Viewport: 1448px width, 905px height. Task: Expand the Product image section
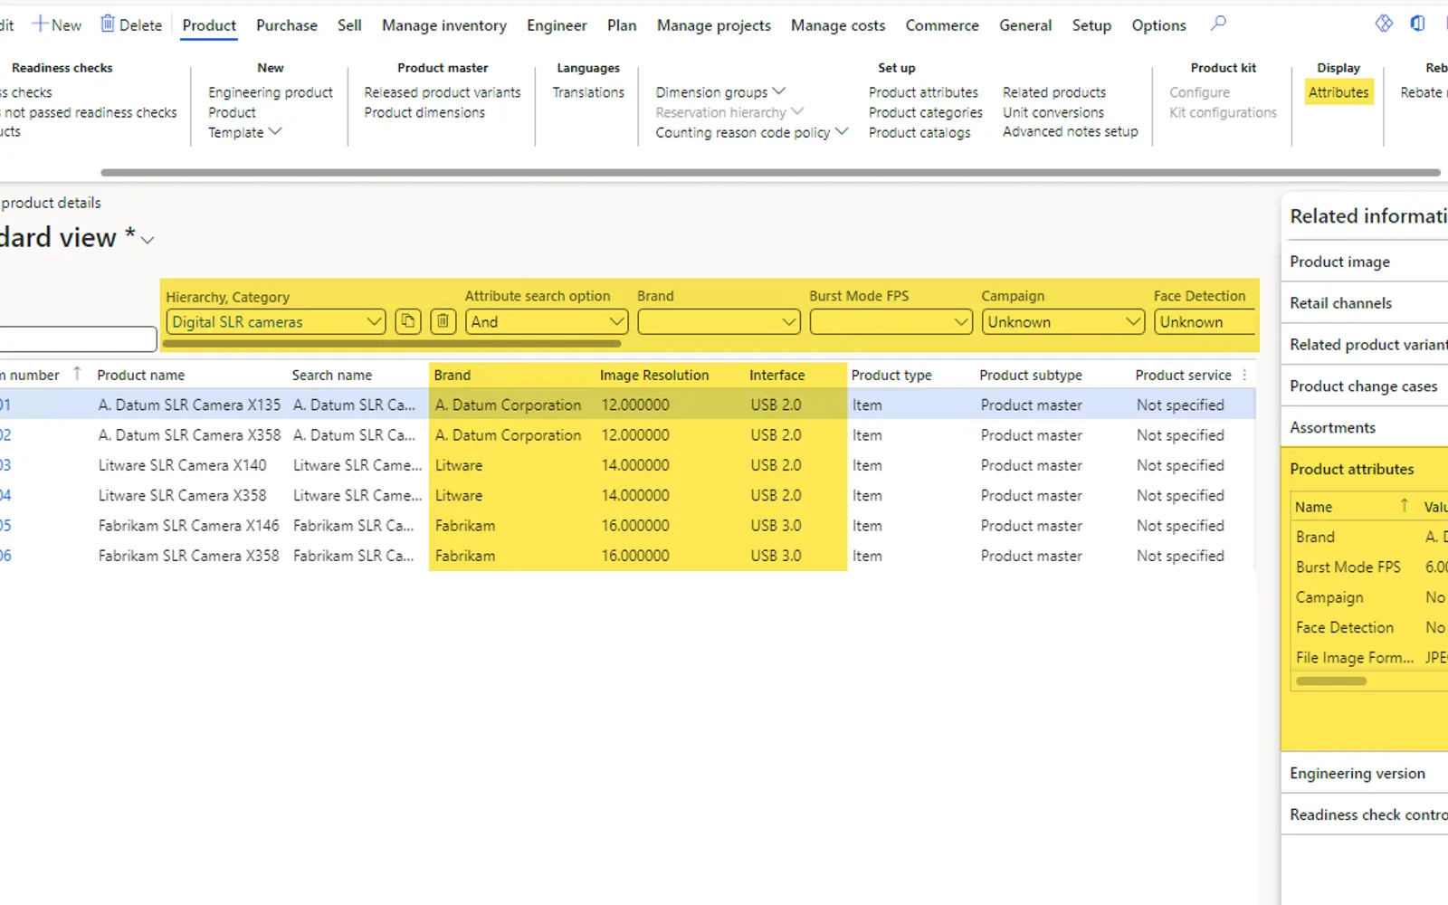[1365, 262]
